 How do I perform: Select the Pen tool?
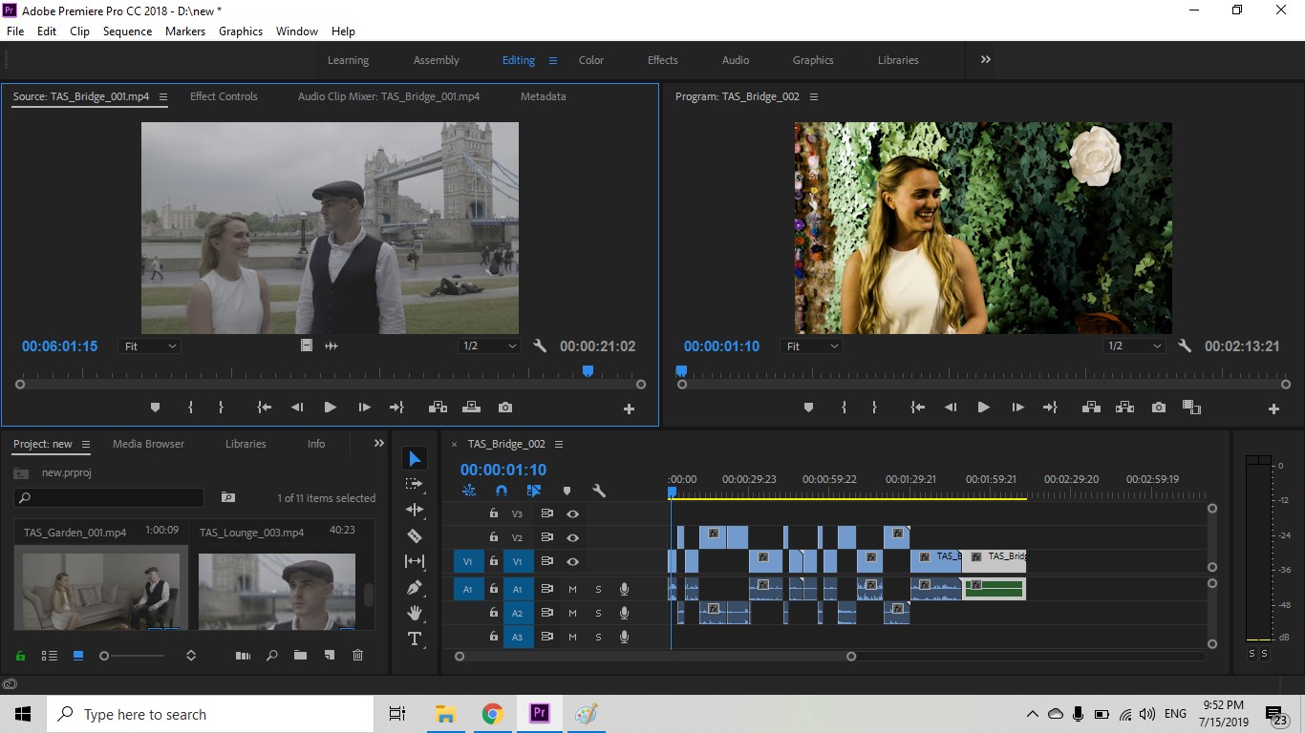pyautogui.click(x=415, y=587)
